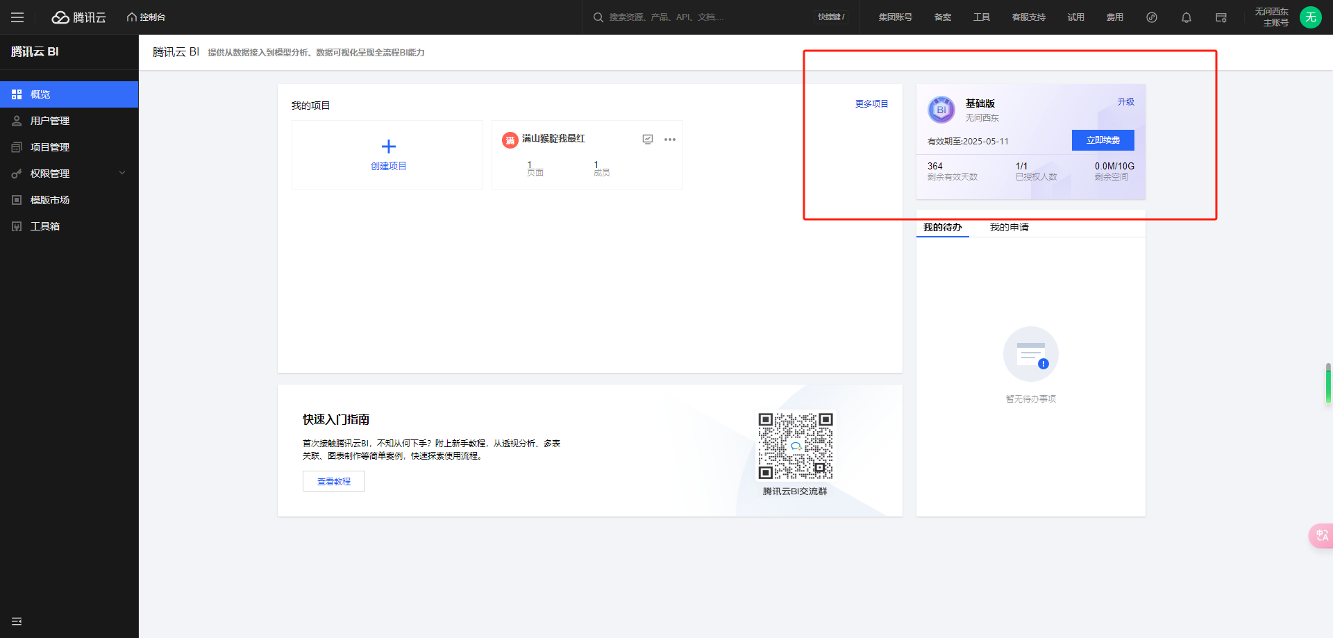Click the translate floating icon at right edge
1333x638 pixels.
pyautogui.click(x=1322, y=536)
